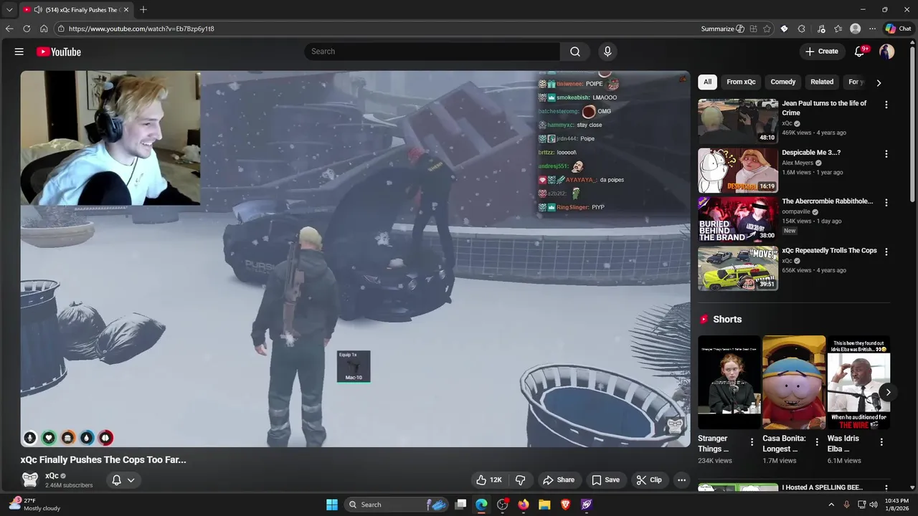Viewport: 918px width, 516px height.
Task: Open the Windows Start menu
Action: point(332,505)
